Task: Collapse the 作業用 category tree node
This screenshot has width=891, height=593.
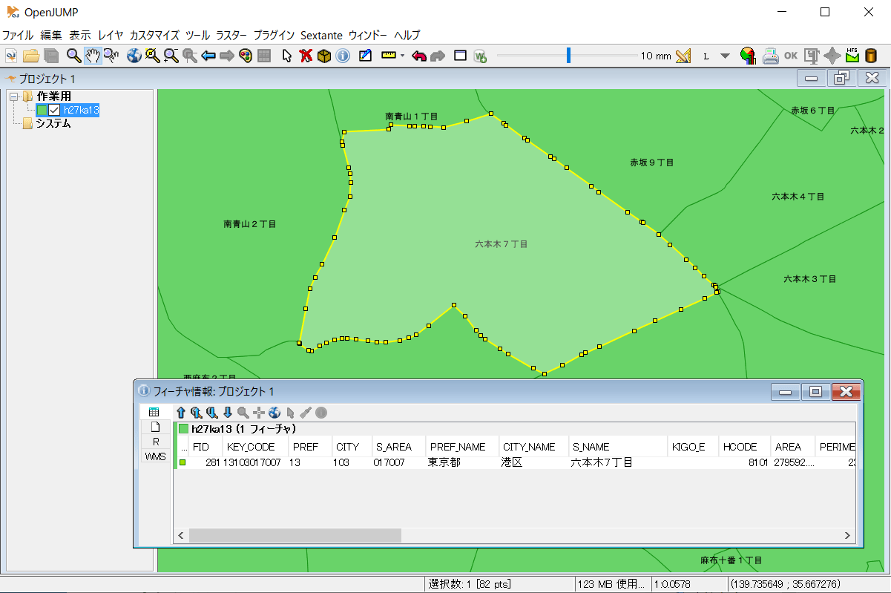Action: [x=15, y=96]
